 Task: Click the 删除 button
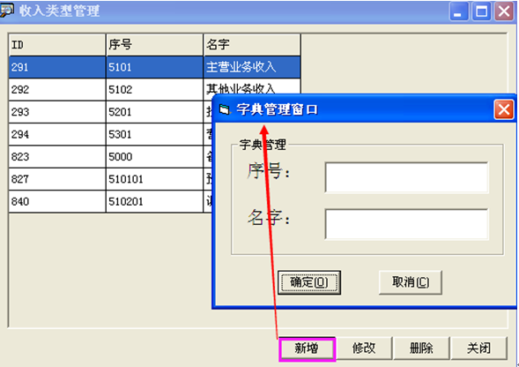point(421,348)
